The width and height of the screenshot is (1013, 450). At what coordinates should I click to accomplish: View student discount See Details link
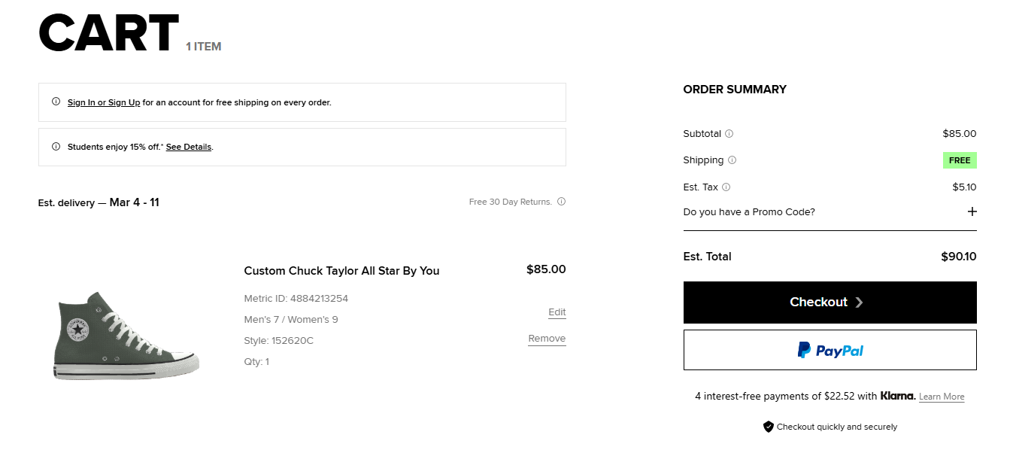click(189, 147)
